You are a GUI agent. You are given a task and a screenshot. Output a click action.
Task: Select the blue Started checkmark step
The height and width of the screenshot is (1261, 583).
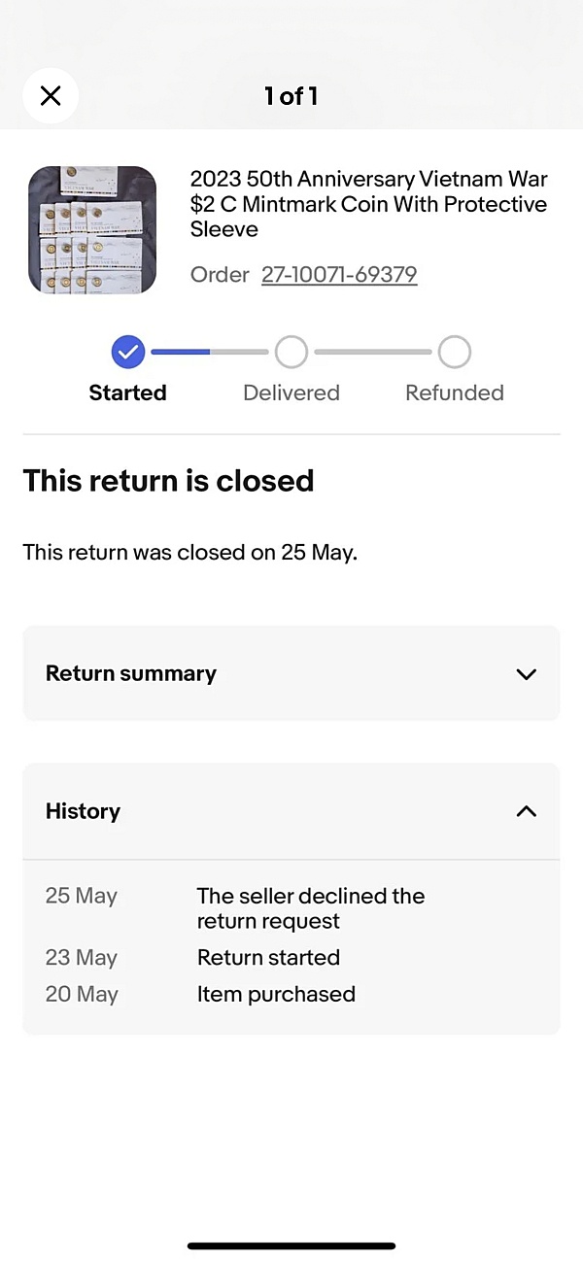[128, 352]
